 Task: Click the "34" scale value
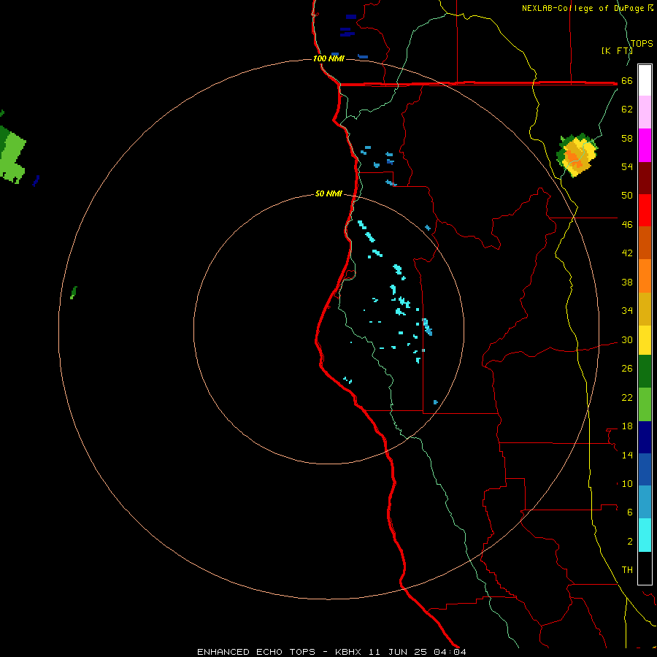pyautogui.click(x=627, y=311)
